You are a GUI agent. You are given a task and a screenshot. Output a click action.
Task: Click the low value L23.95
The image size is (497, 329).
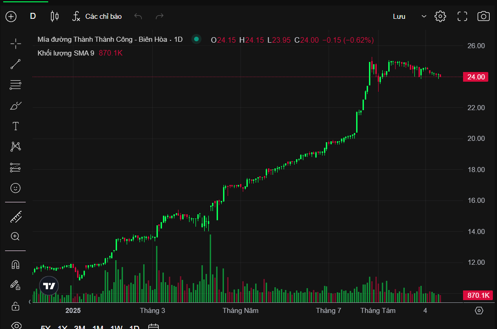(x=279, y=40)
